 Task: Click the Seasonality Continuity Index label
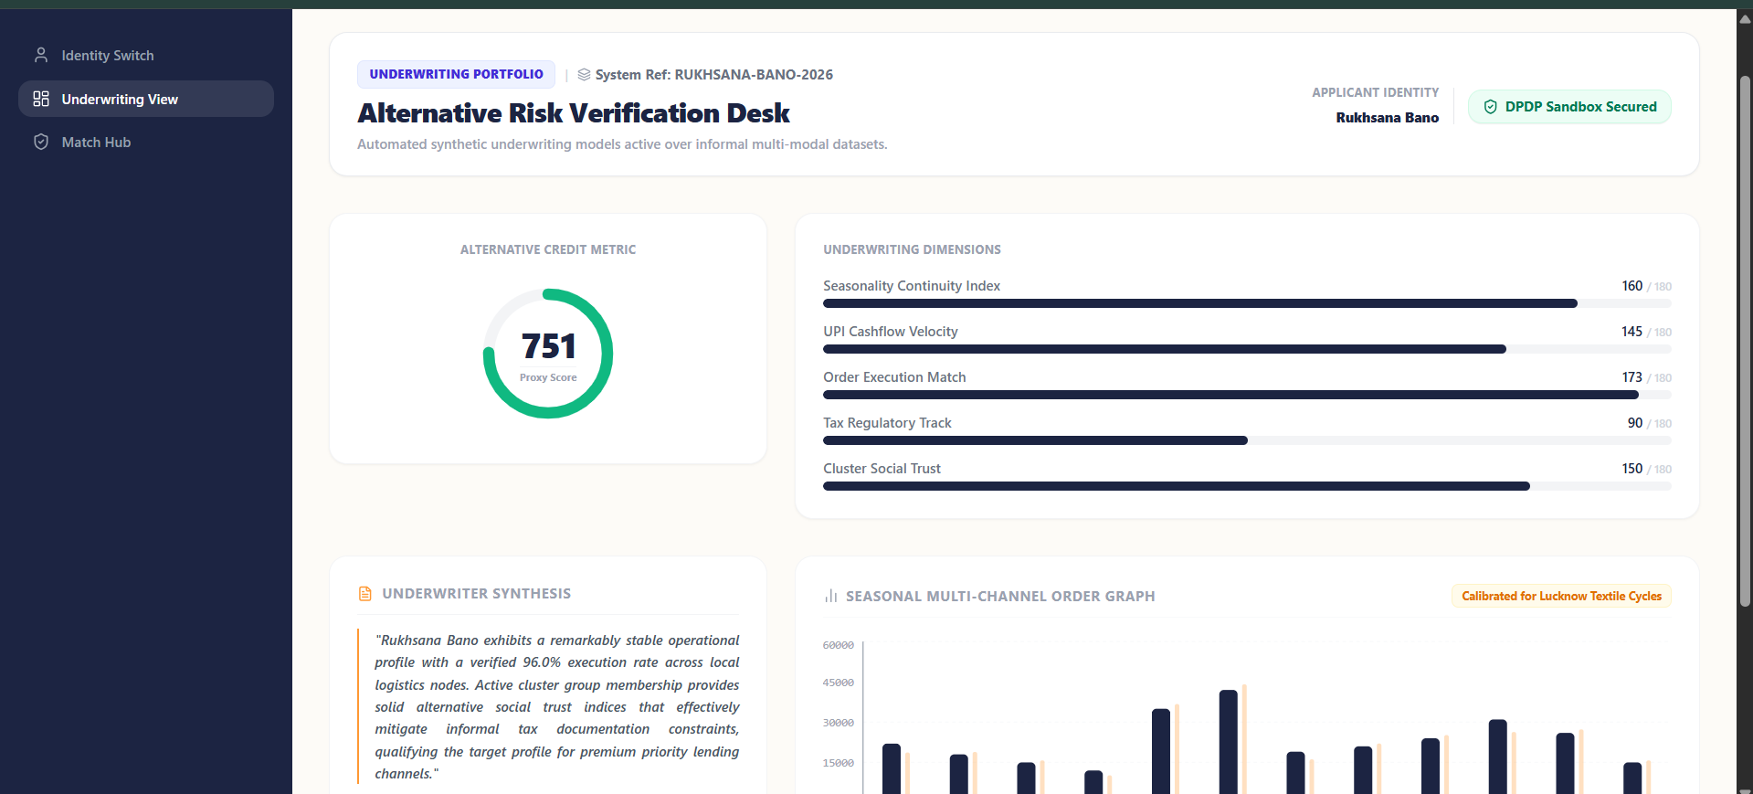tap(912, 286)
